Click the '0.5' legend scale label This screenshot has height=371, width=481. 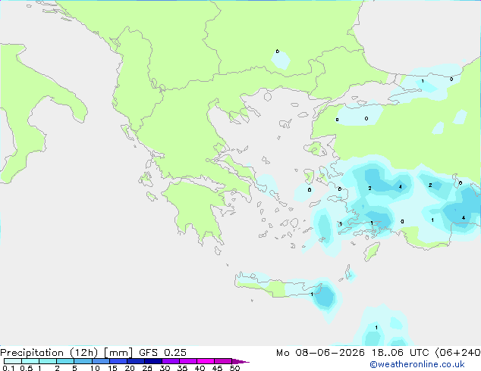click(27, 368)
